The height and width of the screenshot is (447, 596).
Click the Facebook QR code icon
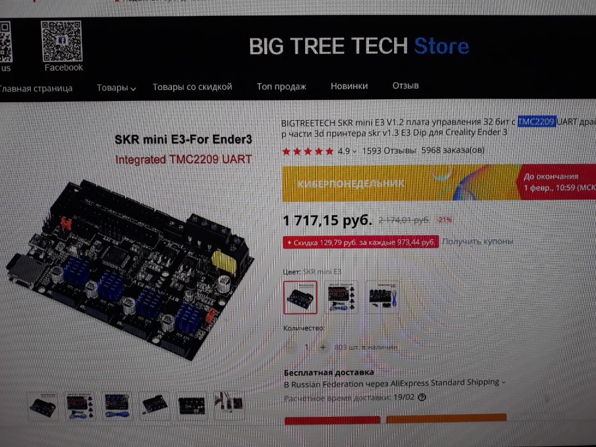(62, 41)
